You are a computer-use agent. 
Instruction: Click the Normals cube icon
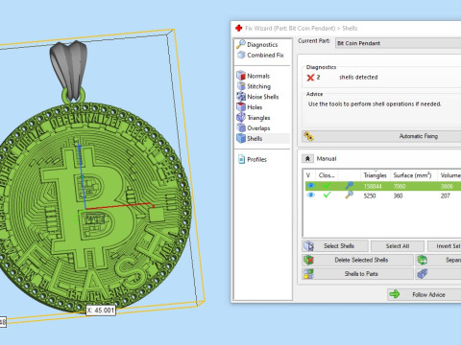pyautogui.click(x=241, y=76)
